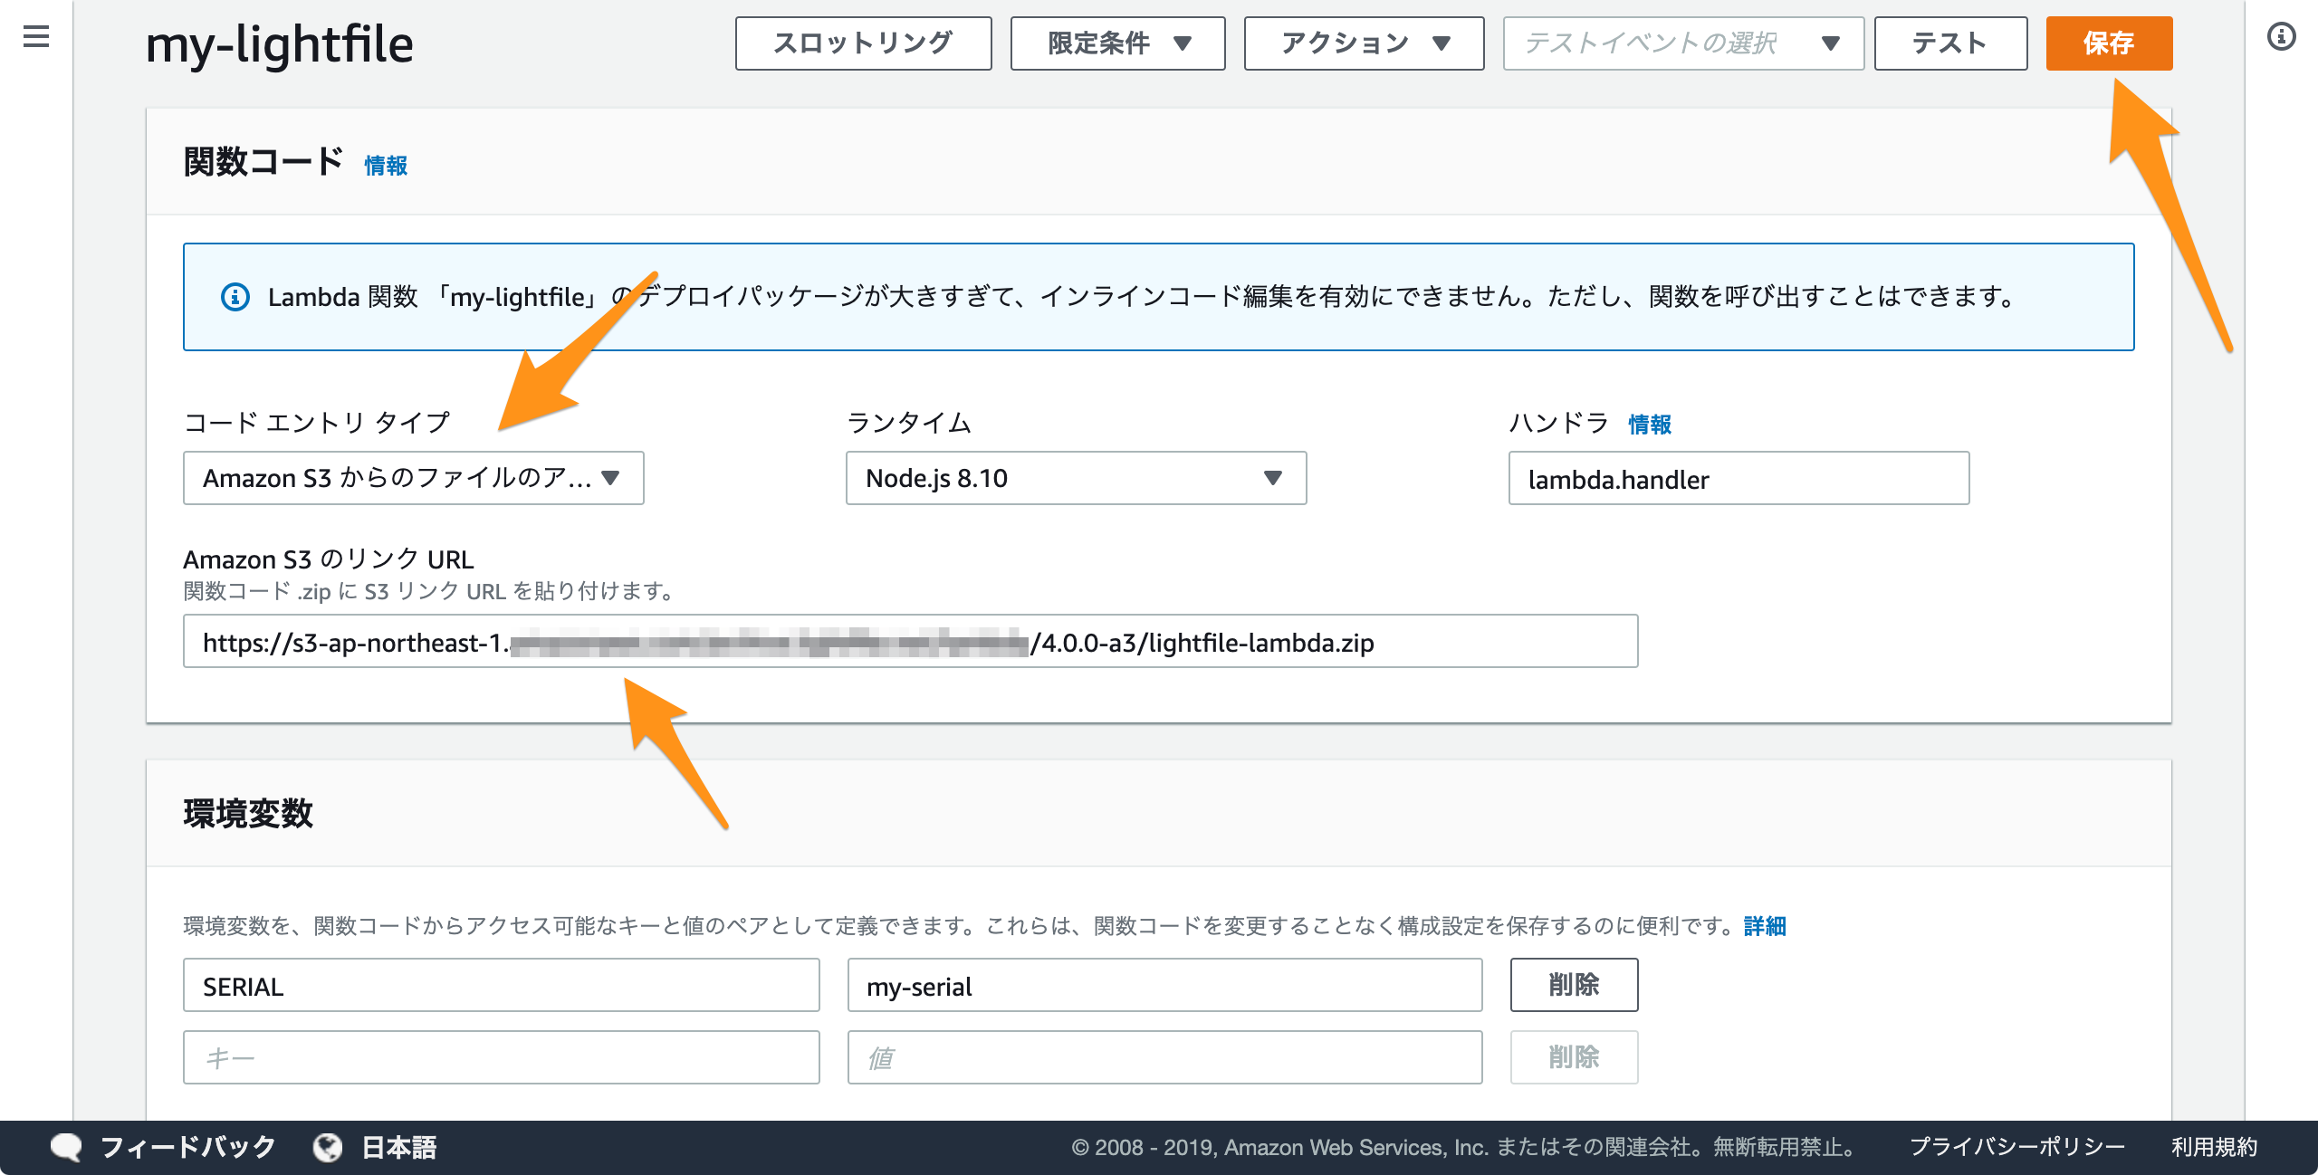2318x1175 pixels.
Task: Click the Amazon S3 のリンク URL label
Action: click(328, 559)
